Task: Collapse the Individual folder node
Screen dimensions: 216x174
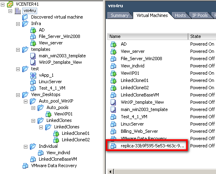Action: click(x=25, y=147)
